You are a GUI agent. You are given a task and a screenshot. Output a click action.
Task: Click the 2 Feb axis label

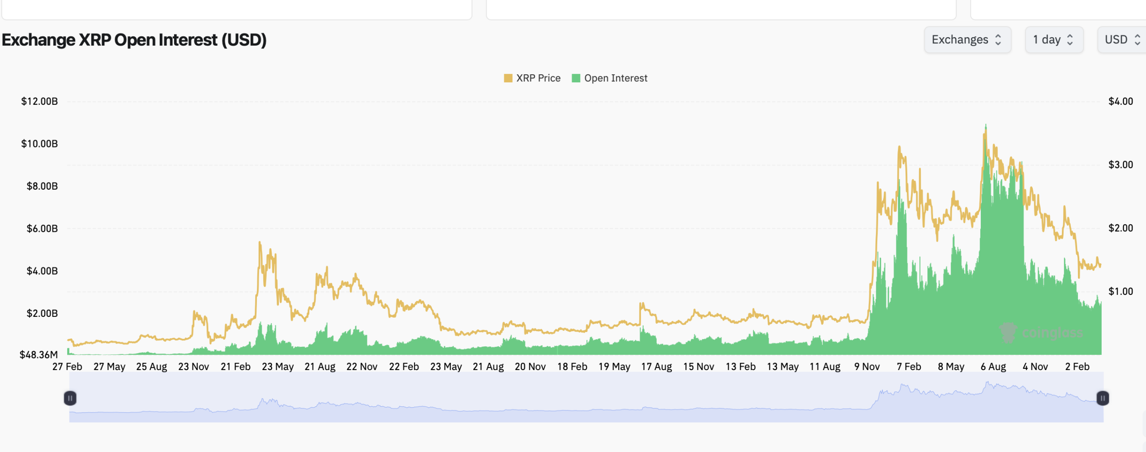tap(1079, 366)
